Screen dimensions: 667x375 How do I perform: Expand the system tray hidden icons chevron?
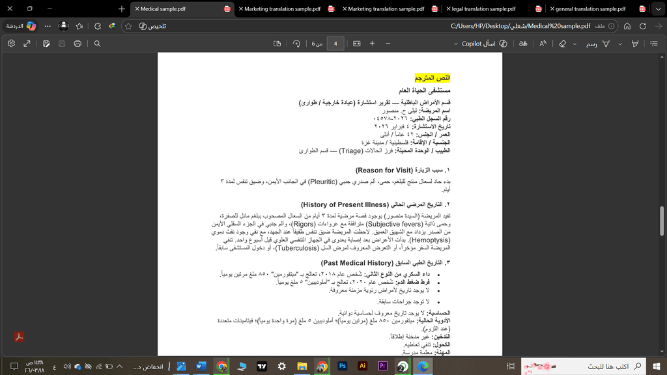120,366
